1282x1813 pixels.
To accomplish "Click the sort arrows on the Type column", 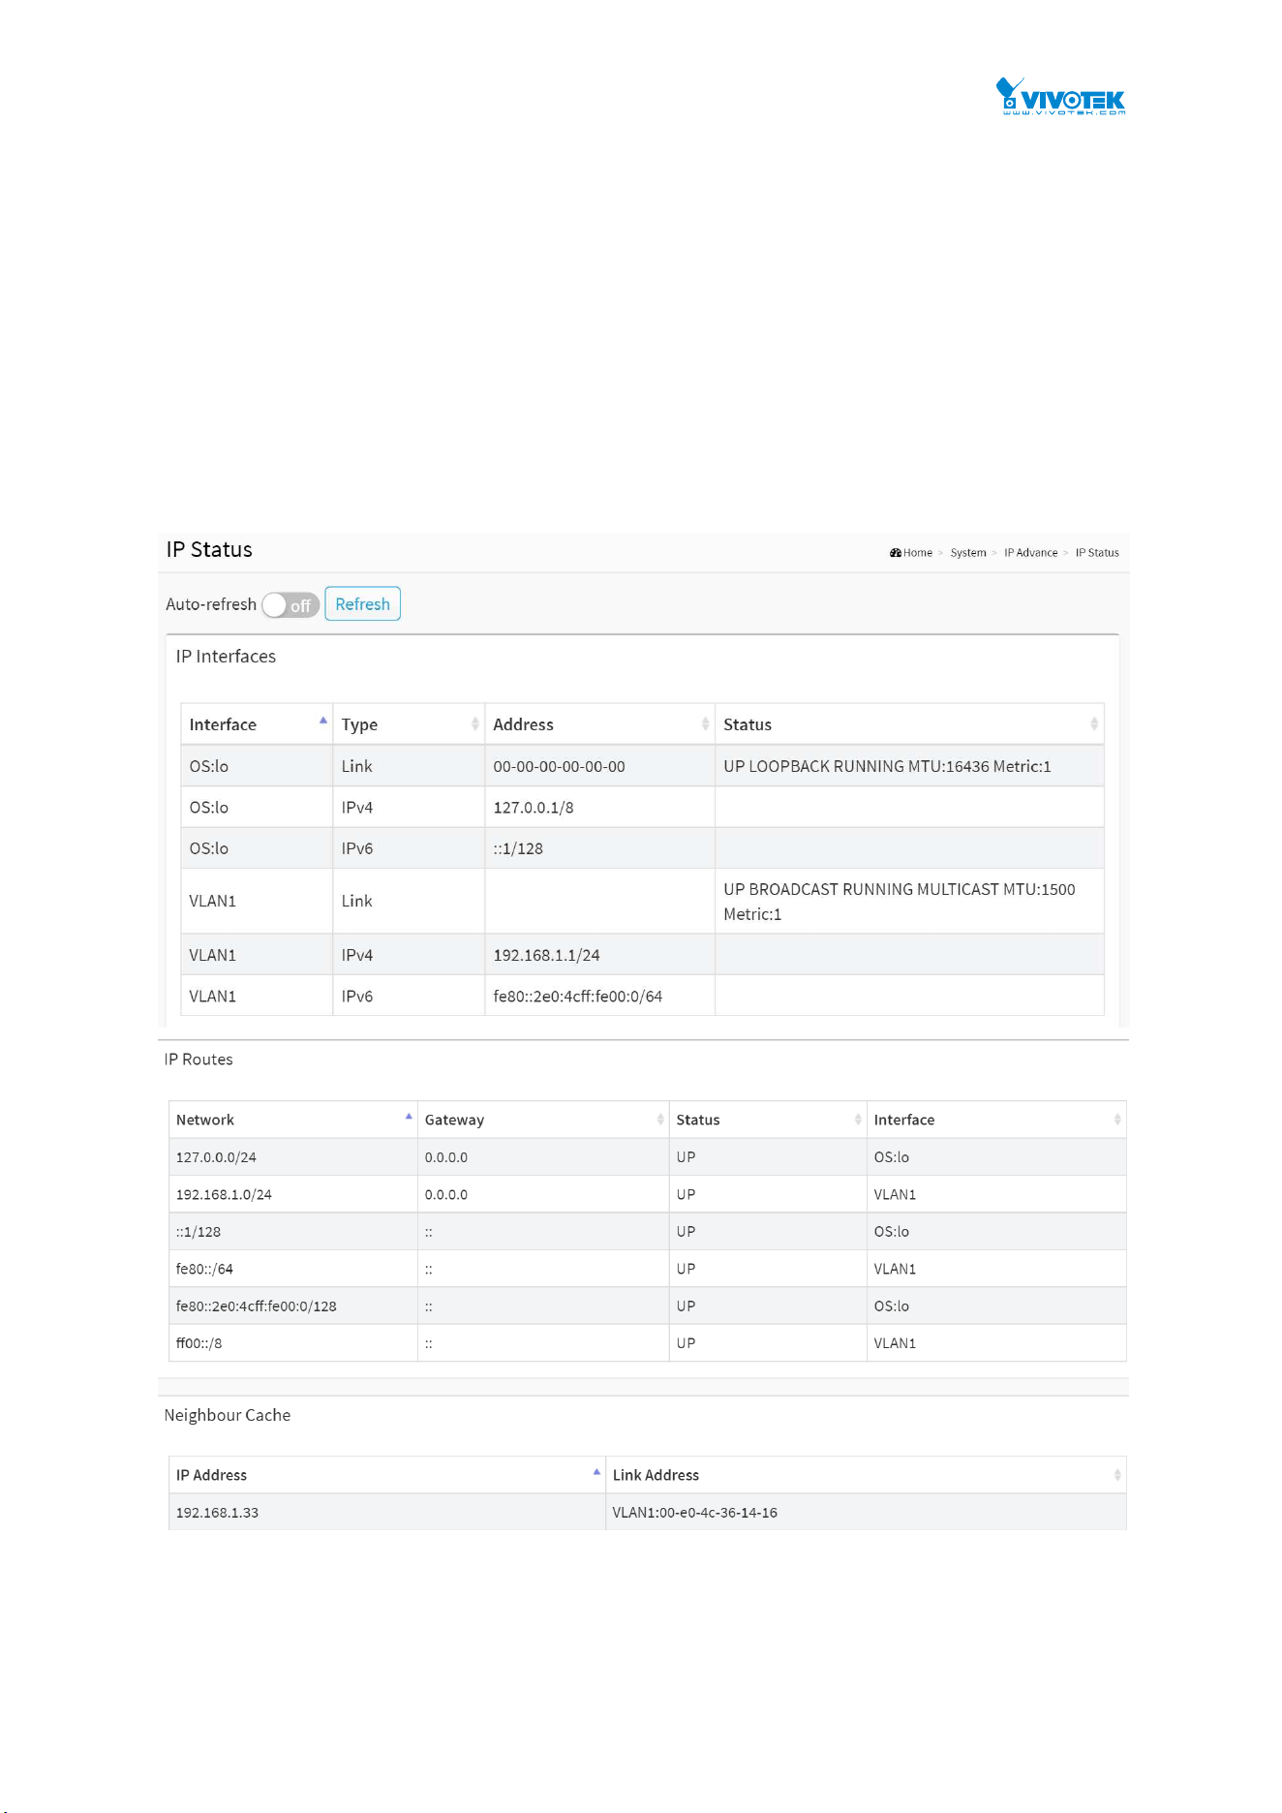I will coord(475,724).
